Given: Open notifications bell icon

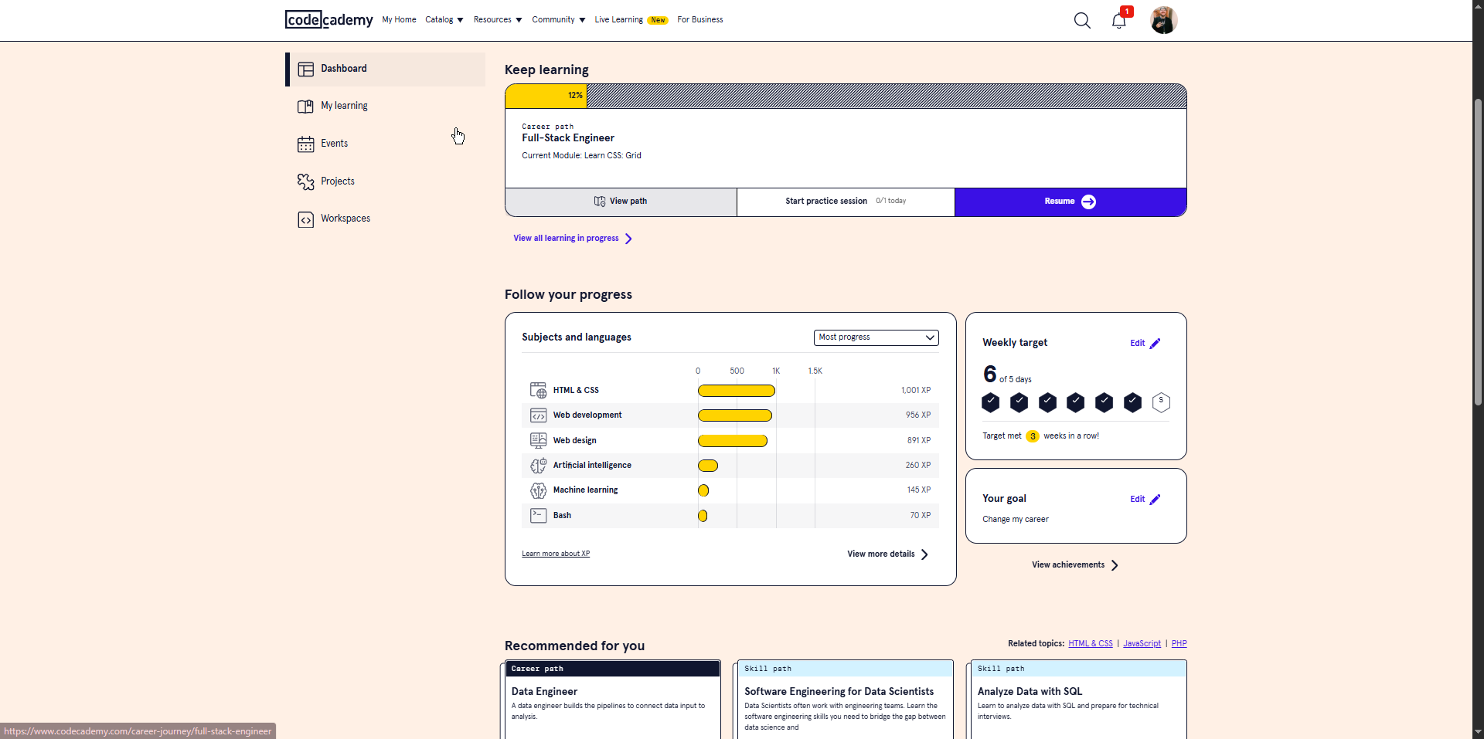Looking at the screenshot, I should [1118, 21].
